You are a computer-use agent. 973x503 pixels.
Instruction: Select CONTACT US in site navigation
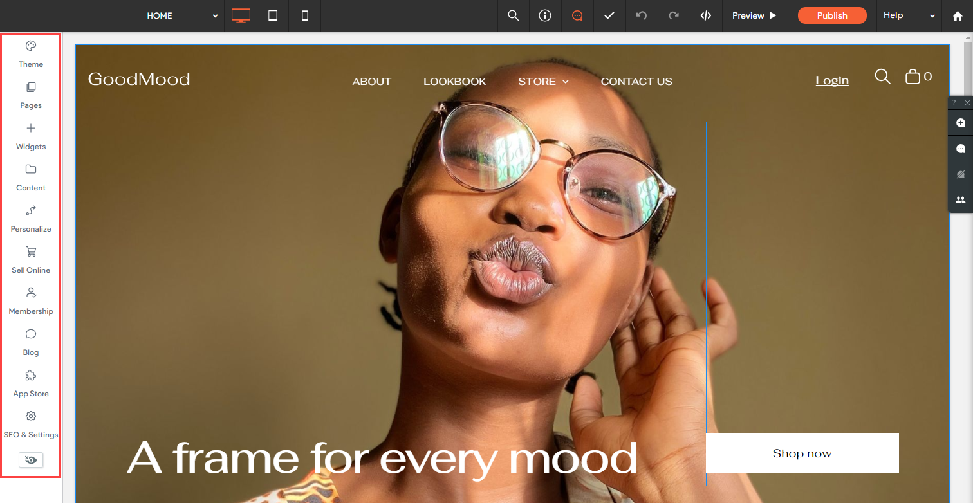[x=636, y=81]
